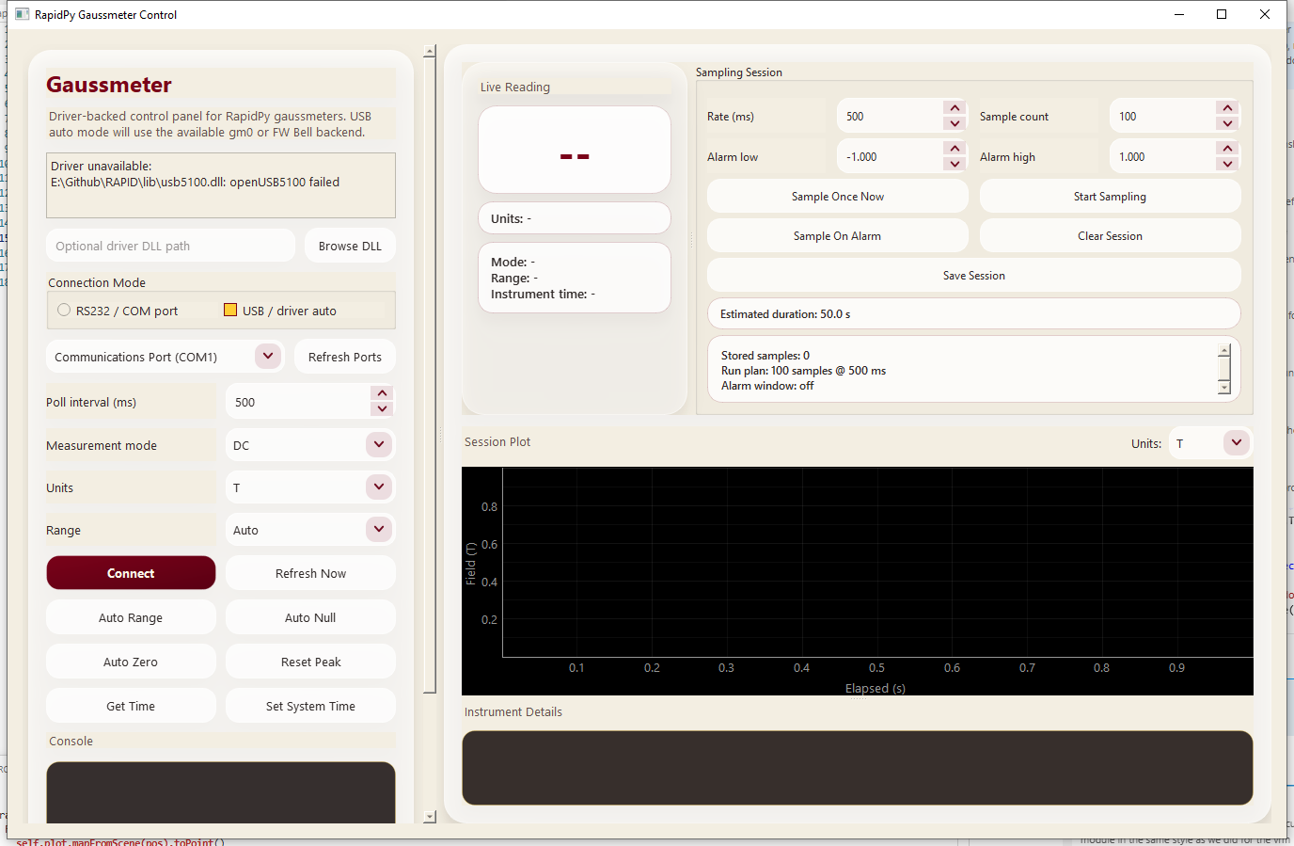The image size is (1294, 846).
Task: Open the Session Plot units dropdown
Action: 1237,442
